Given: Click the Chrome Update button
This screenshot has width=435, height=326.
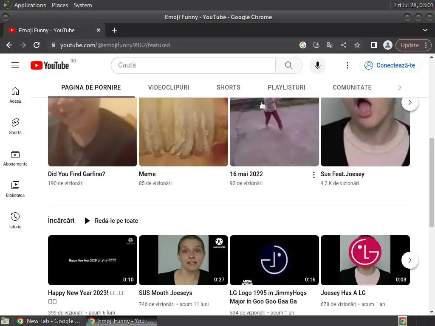Looking at the screenshot, I should click(413, 45).
